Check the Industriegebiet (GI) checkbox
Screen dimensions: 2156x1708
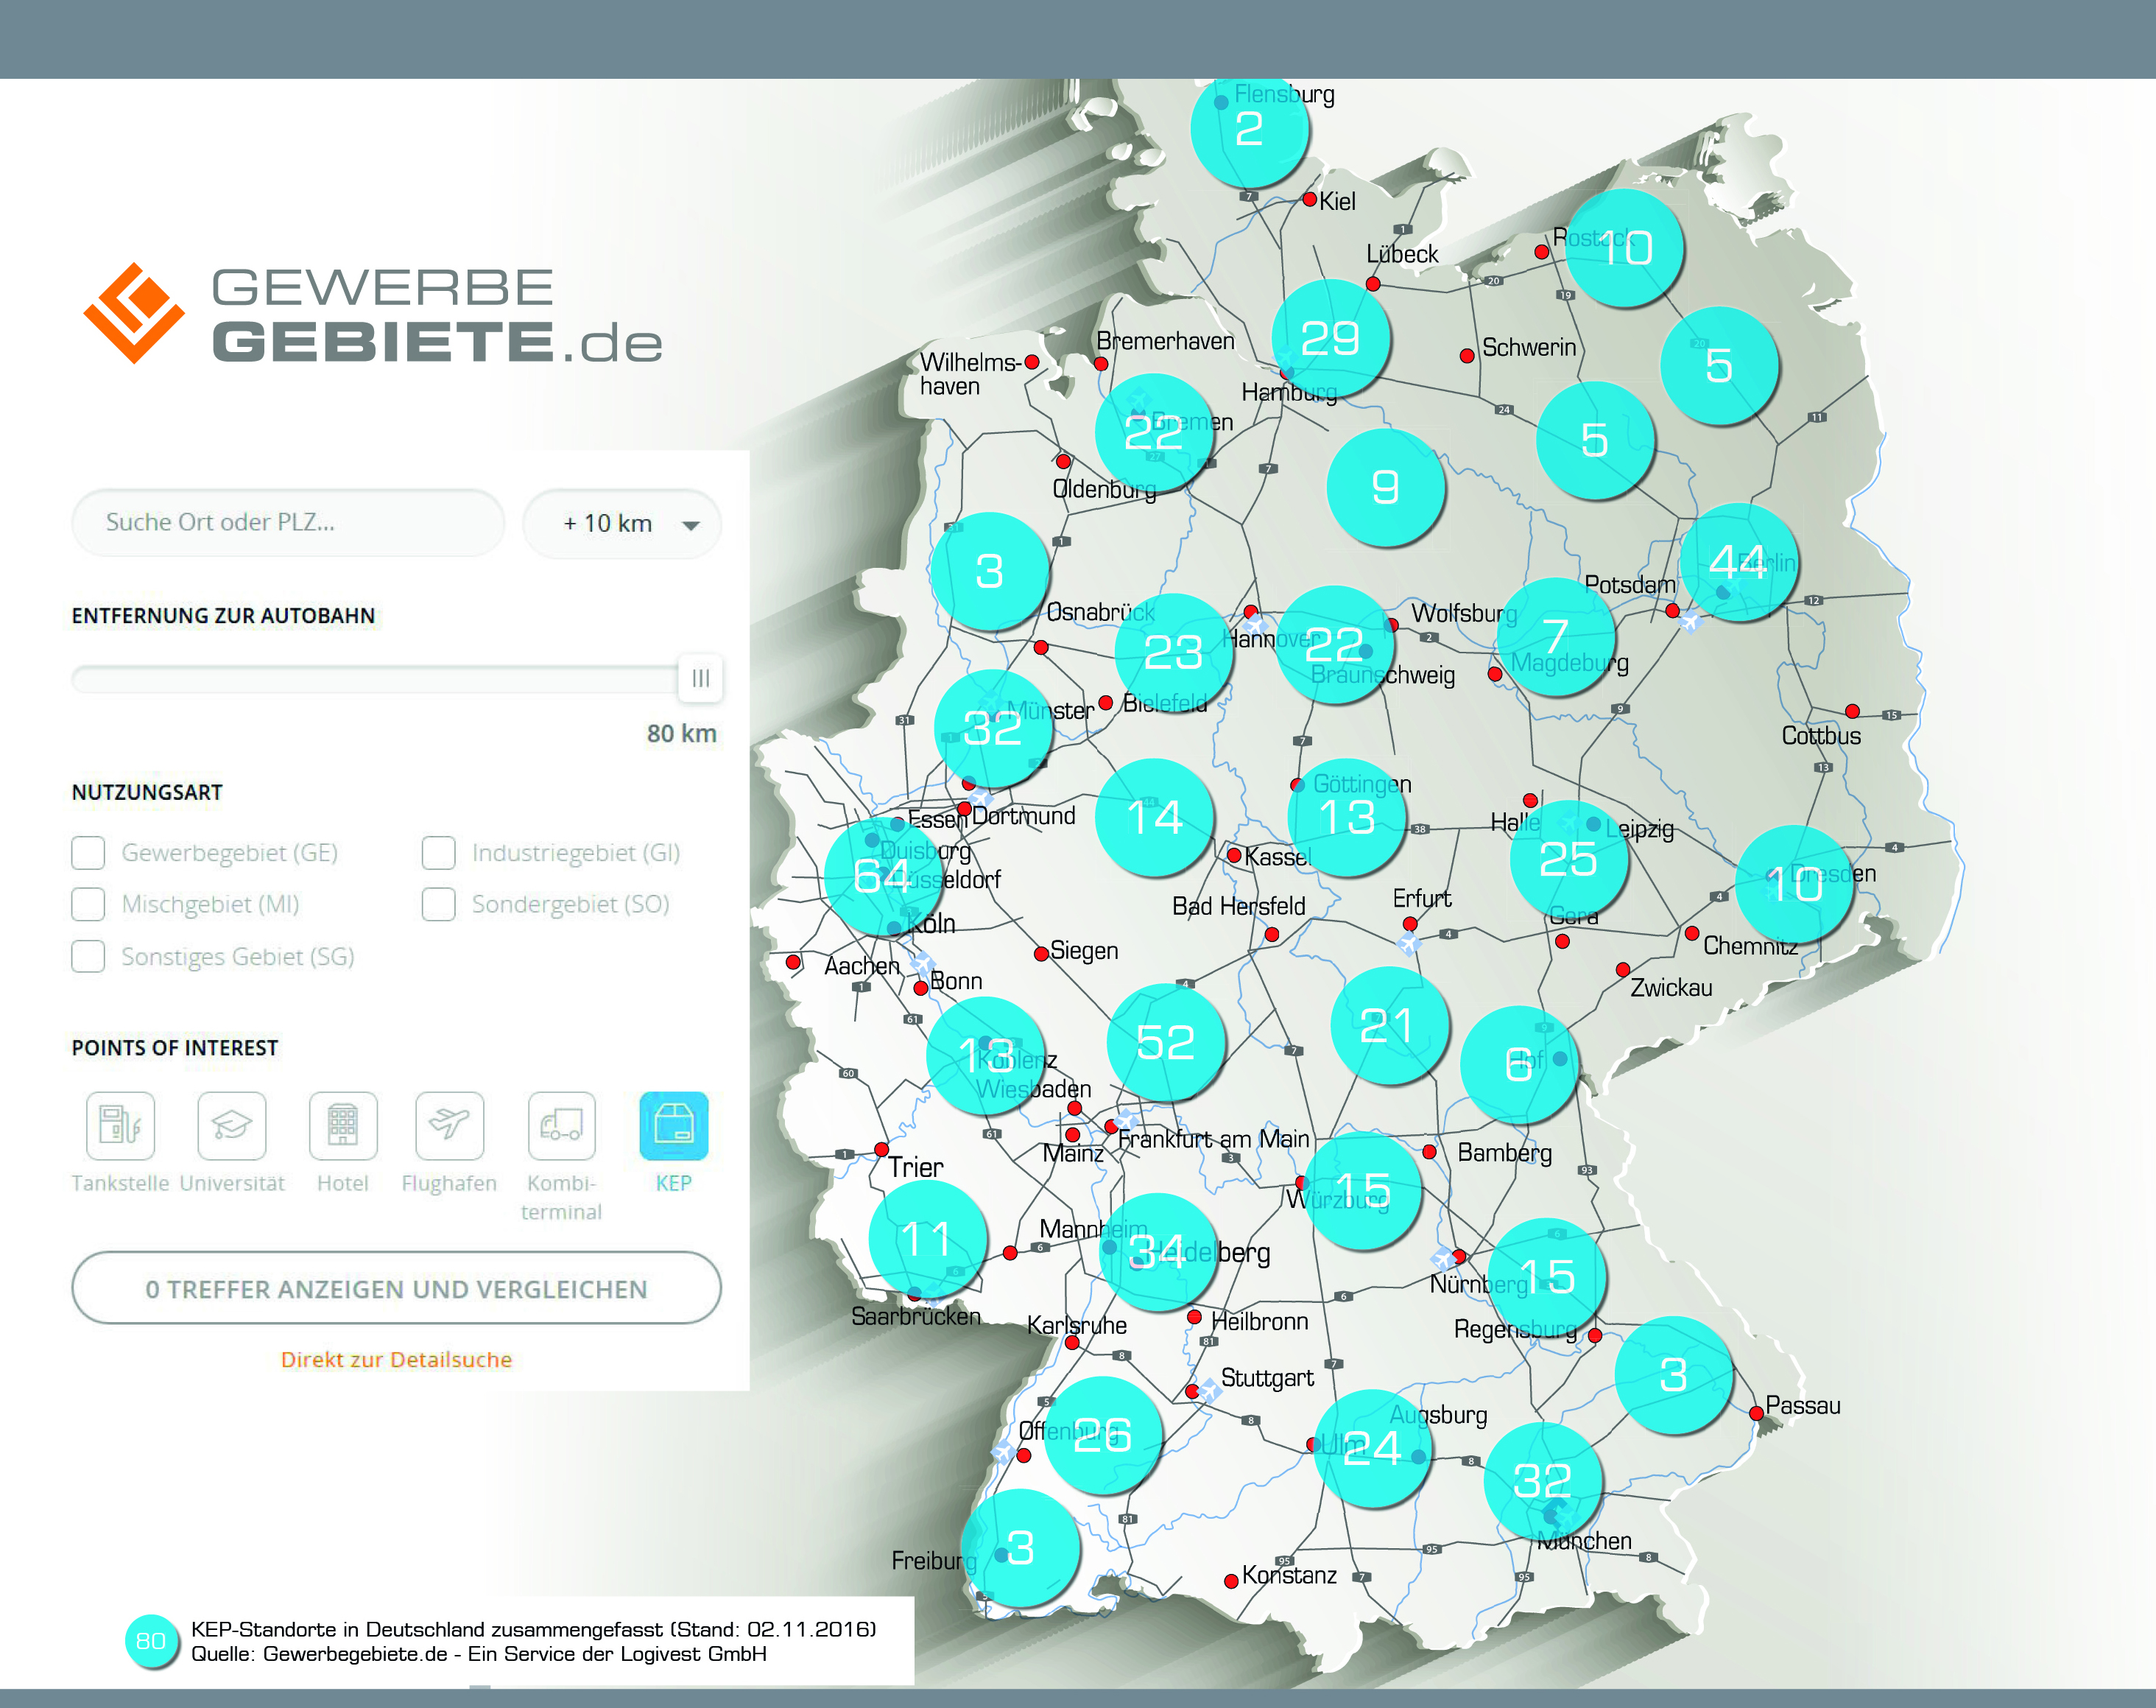(438, 852)
